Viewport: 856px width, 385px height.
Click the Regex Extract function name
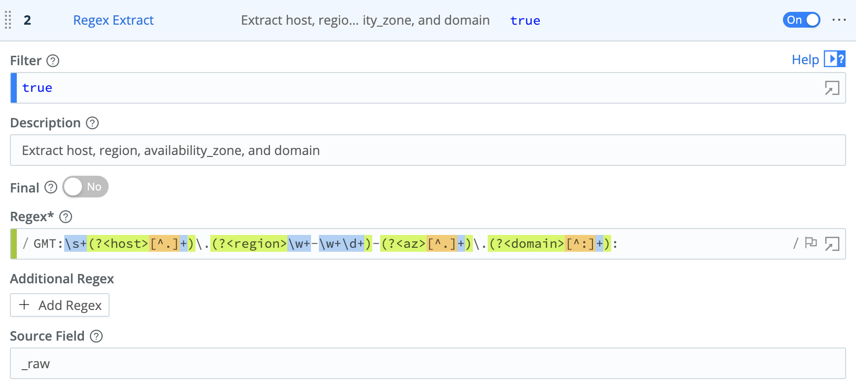coord(113,20)
